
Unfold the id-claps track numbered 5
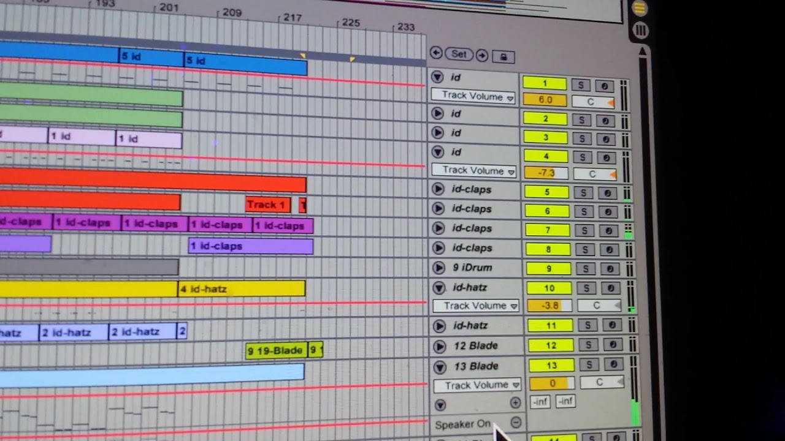438,189
